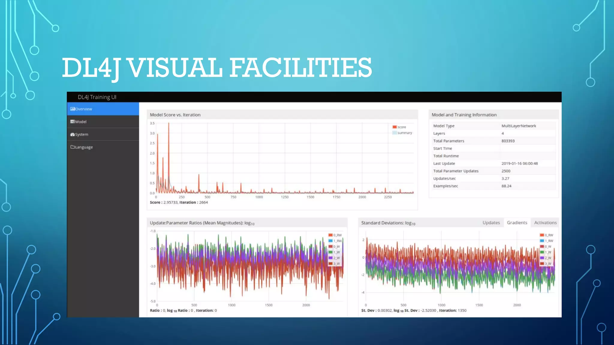Image resolution: width=614 pixels, height=345 pixels.
Task: Toggle the summary series legend entry
Action: [x=404, y=133]
